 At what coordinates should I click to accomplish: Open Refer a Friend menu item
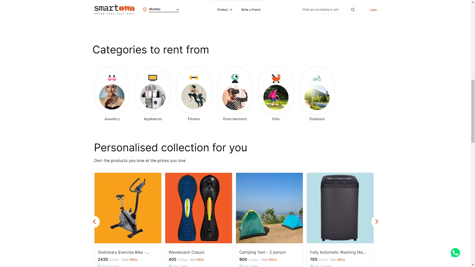[x=251, y=10]
